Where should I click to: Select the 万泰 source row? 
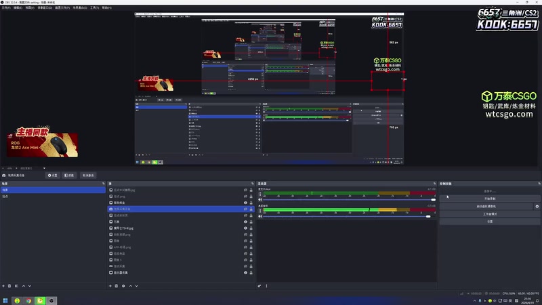pyautogui.click(x=181, y=222)
